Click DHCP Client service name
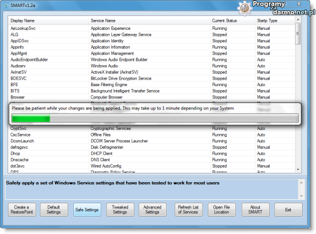The width and height of the screenshot is (316, 234). [102, 153]
